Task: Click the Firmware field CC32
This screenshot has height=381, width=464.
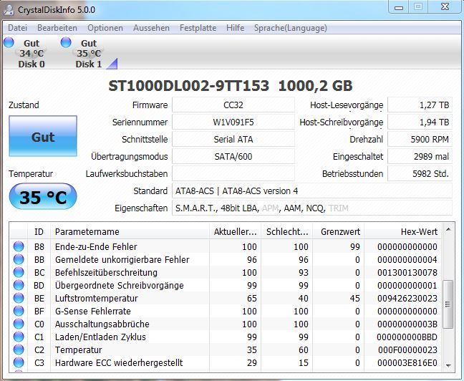Action: (233, 105)
